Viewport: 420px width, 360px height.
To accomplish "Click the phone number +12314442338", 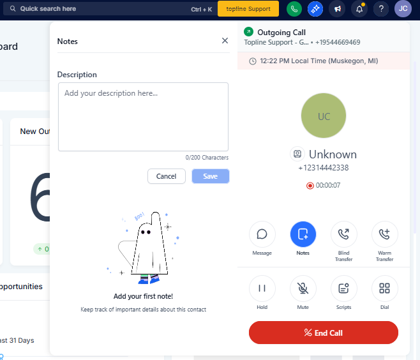I will click(x=324, y=168).
